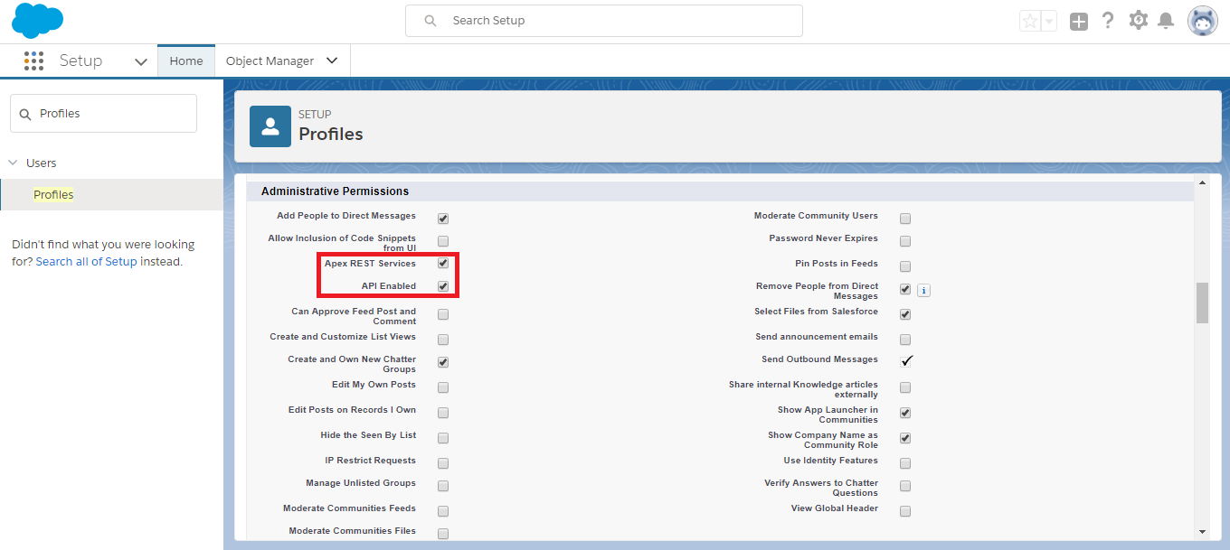Check IP Restrict Requests checkbox
Viewport: 1230px width, 550px height.
443,463
